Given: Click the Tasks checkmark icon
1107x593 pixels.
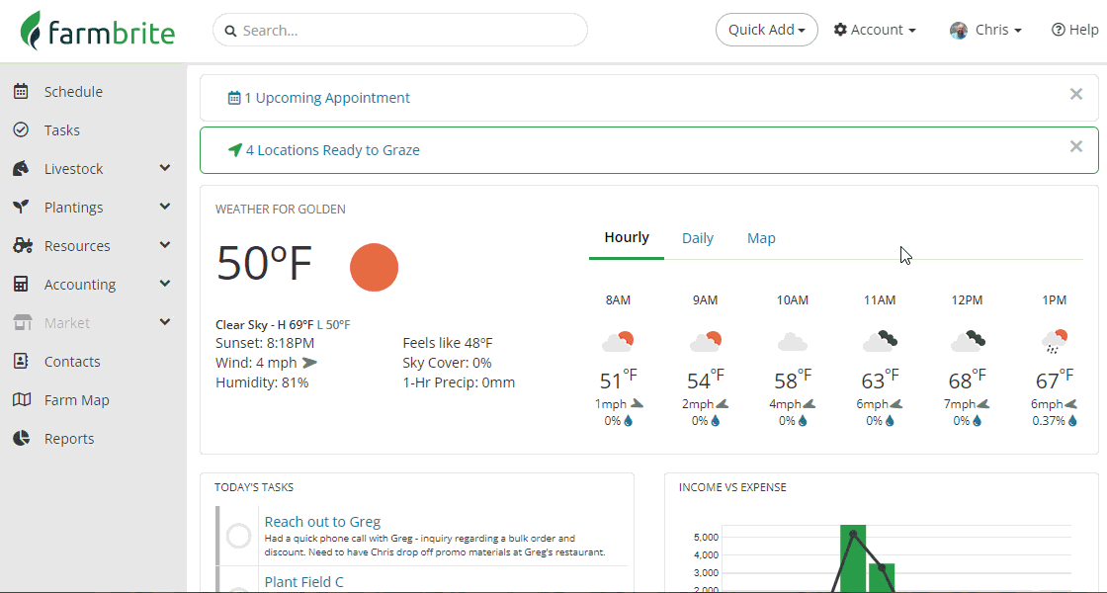Looking at the screenshot, I should 21,130.
